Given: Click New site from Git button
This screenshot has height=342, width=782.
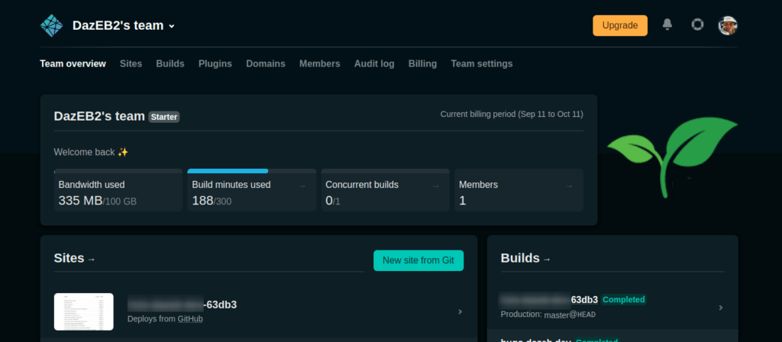Looking at the screenshot, I should tap(418, 260).
